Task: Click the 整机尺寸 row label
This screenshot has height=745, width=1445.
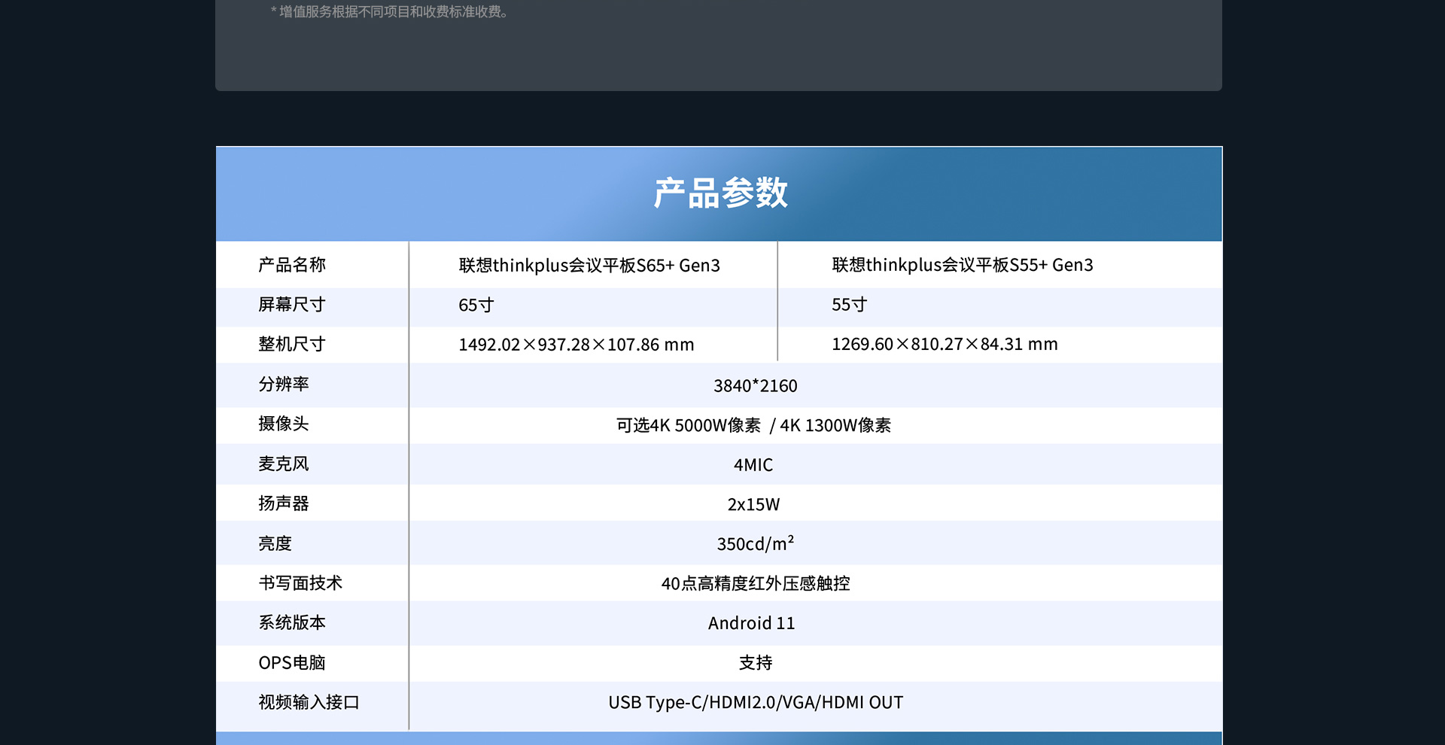Action: point(292,345)
